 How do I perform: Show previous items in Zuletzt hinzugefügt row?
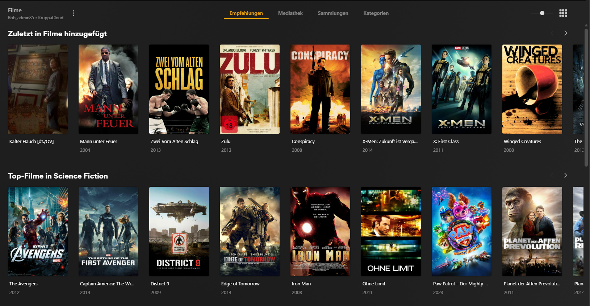(x=552, y=33)
